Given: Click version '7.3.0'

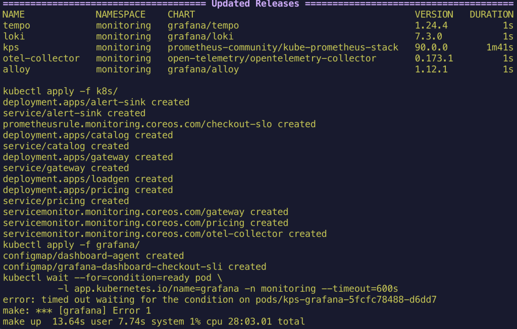Looking at the screenshot, I should point(429,36).
